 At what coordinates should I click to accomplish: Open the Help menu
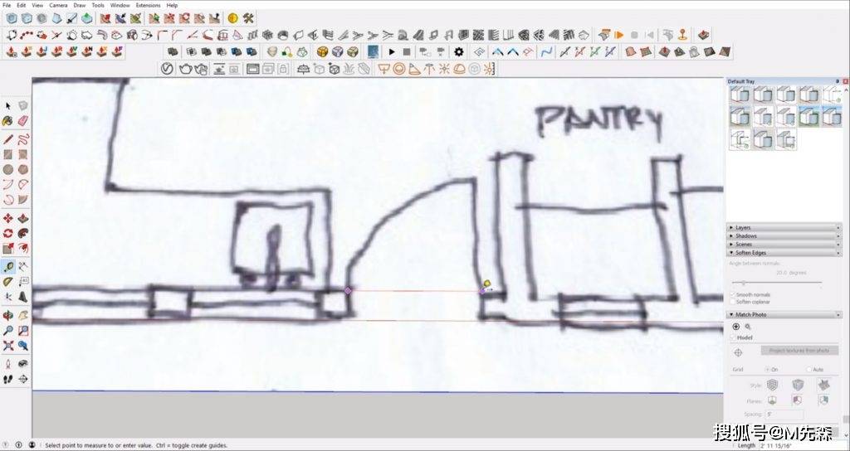pos(172,5)
